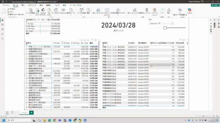The image size is (220, 123).
Task: Open more options on the invoice table visual
Action: 187,40
